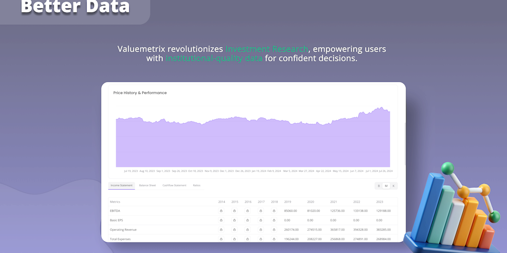The image size is (507, 253).
Task: Click EBITDA value 125736.00
Action: [338, 211]
